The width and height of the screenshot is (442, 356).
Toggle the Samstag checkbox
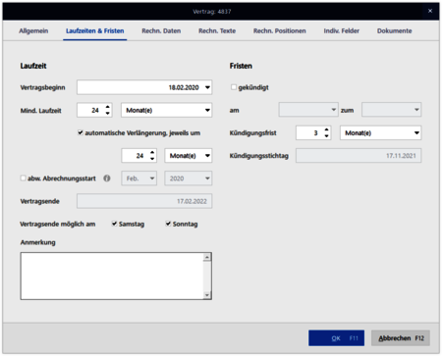click(114, 224)
